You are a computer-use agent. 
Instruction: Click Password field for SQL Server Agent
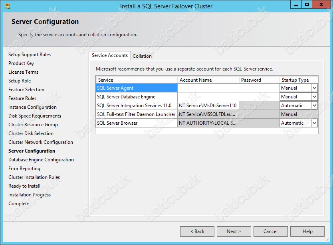coord(259,88)
